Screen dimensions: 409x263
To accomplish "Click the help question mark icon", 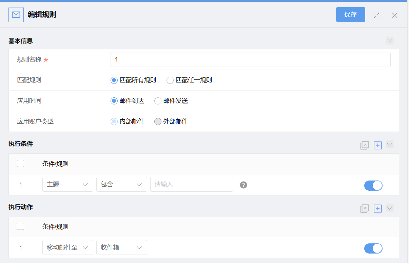I will click(243, 185).
